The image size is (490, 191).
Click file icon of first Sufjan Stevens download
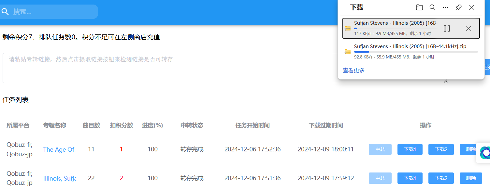point(348,28)
